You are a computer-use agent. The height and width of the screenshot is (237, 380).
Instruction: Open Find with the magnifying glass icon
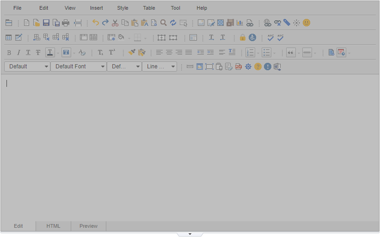(164, 23)
